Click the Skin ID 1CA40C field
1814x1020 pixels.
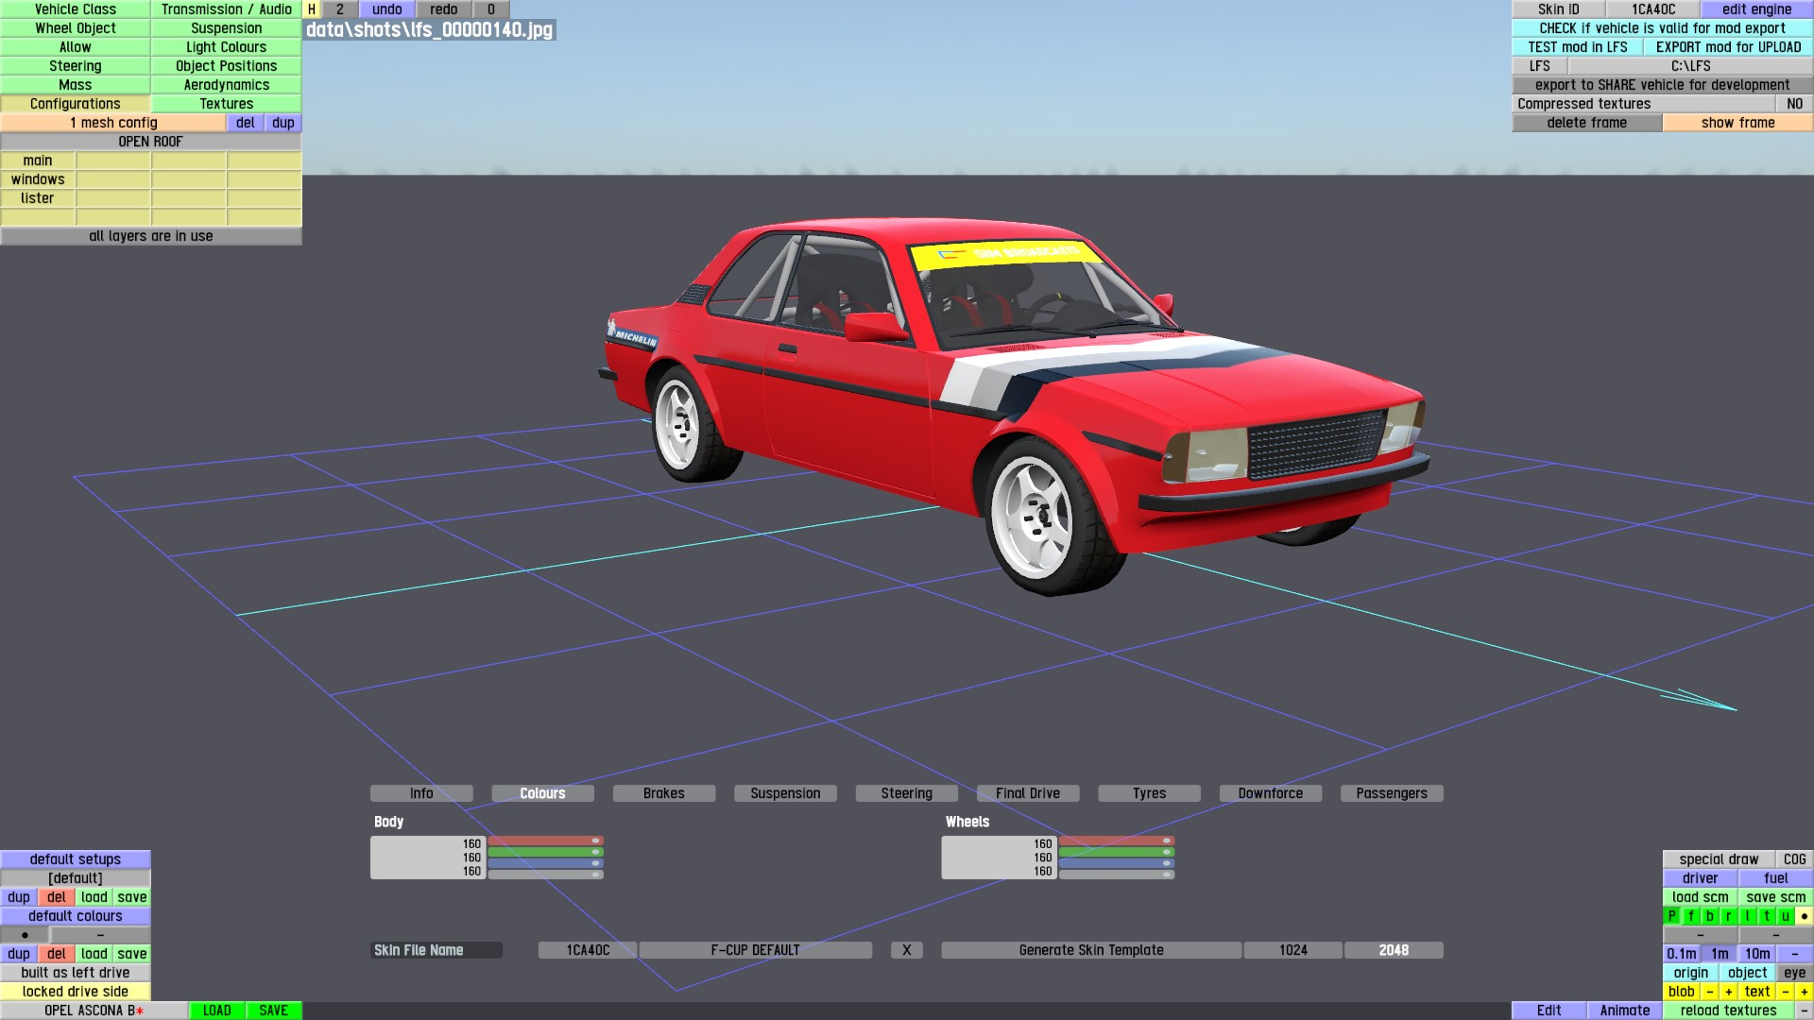pyautogui.click(x=1652, y=9)
